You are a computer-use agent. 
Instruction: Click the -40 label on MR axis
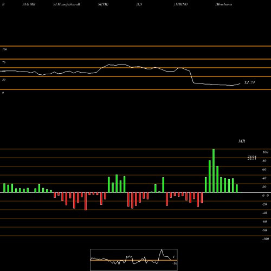tap(264, 213)
